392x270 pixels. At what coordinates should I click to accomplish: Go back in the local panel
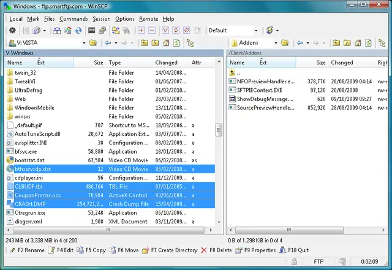coord(108,43)
